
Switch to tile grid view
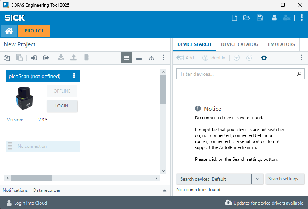click(127, 58)
